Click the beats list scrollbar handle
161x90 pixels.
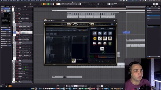[70, 54]
